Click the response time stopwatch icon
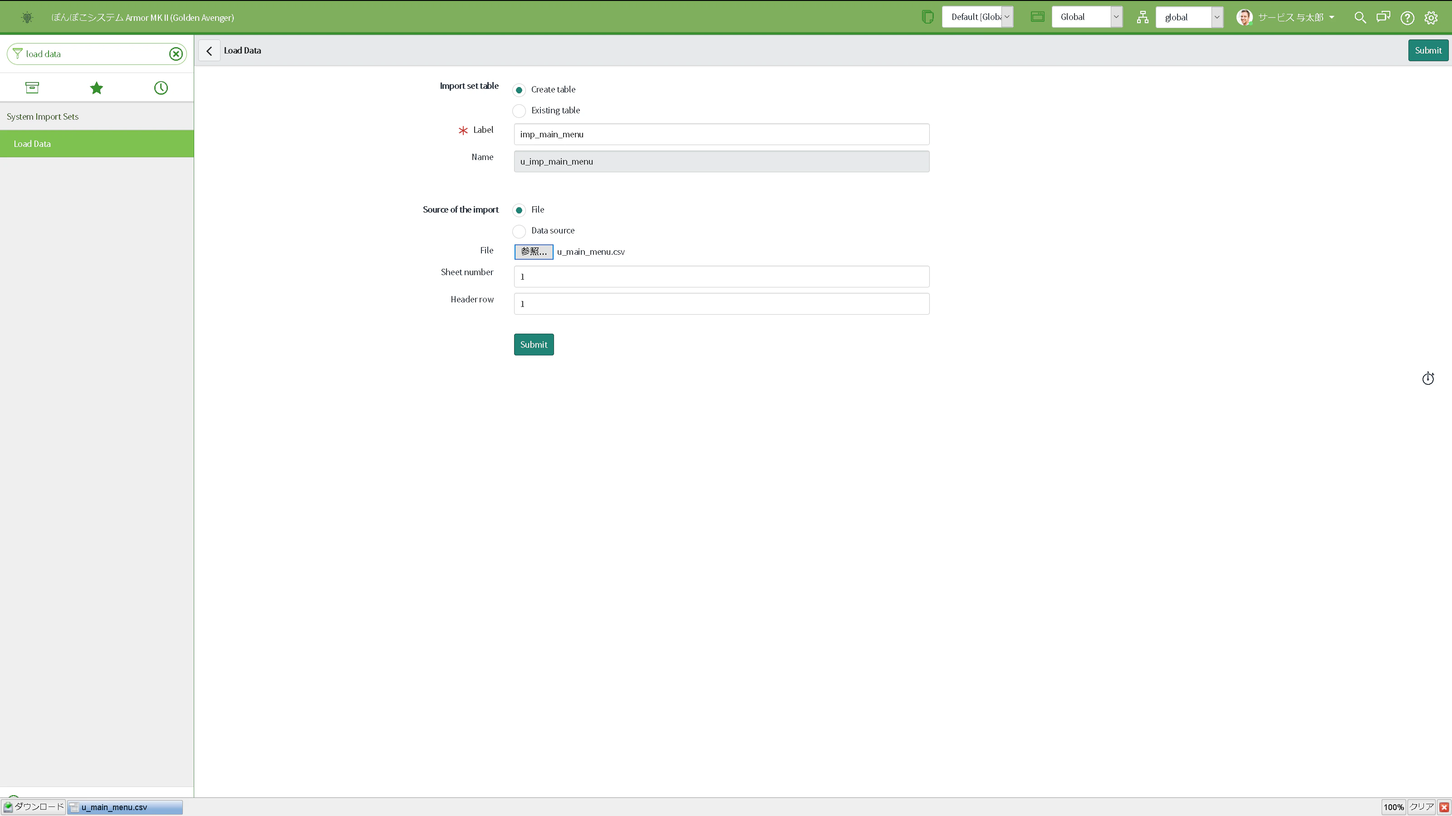 [x=1428, y=379]
